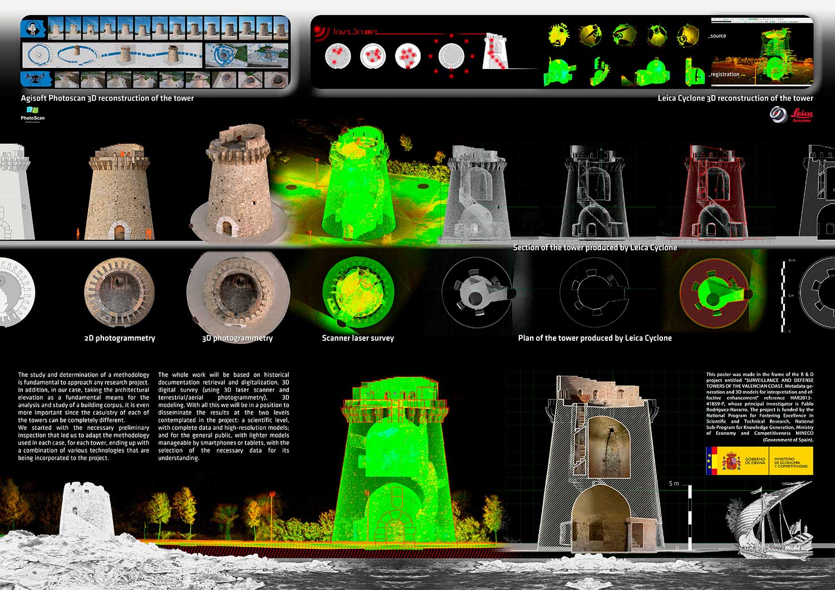This screenshot has height=590, width=835.
Task: Click the 'Scanner laser survey' label
Action: point(358,338)
